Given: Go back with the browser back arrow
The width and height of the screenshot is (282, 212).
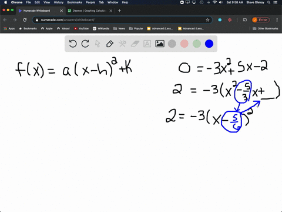Looking at the screenshot, I should [x=5, y=20].
